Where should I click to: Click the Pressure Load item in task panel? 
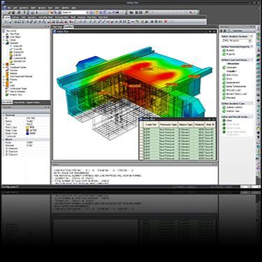tap(233, 90)
